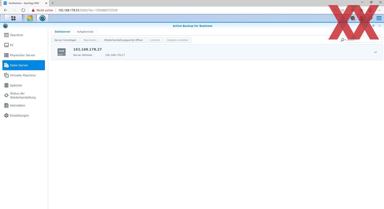
Task: Restore the Active Backup window size
Action: [373, 26]
